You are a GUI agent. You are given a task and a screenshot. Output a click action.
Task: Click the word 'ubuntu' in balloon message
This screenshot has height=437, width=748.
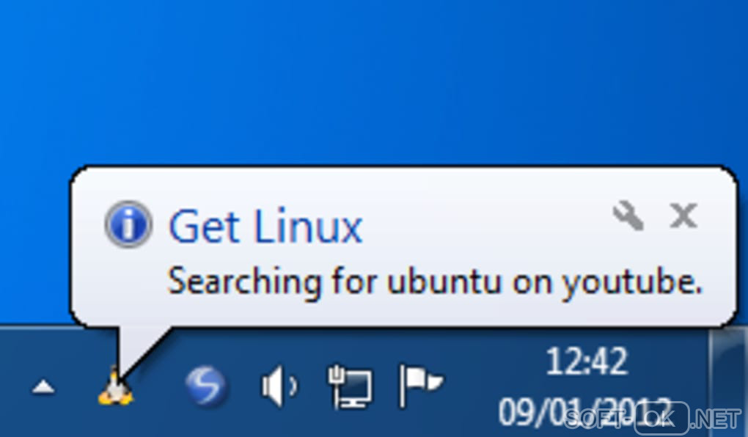[x=444, y=281]
